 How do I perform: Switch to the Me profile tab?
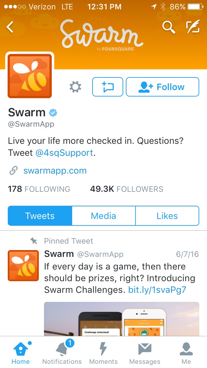pos(186,353)
